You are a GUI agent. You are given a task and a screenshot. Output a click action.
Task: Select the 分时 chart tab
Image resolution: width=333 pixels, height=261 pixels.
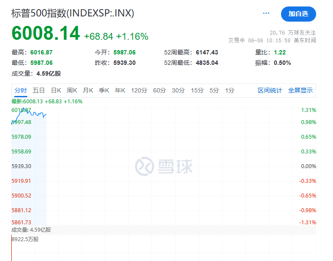(x=21, y=90)
